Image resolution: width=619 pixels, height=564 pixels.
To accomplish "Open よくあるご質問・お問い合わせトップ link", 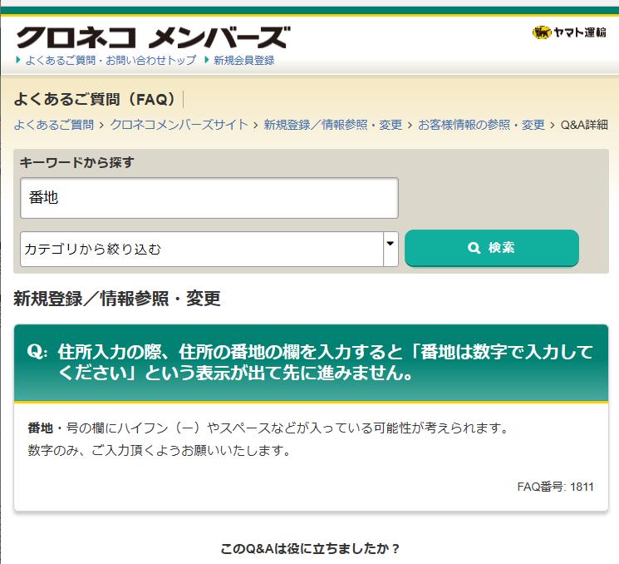I will pos(111,60).
